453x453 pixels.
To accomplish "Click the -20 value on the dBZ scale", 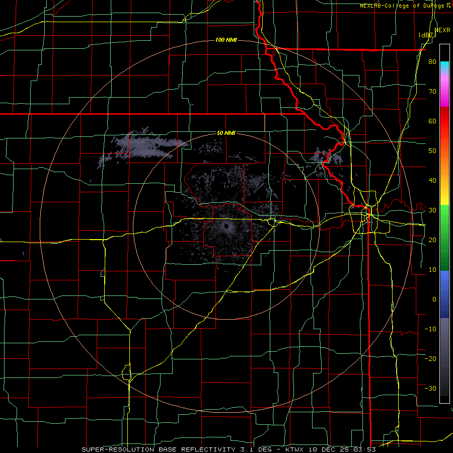I will (x=430, y=358).
